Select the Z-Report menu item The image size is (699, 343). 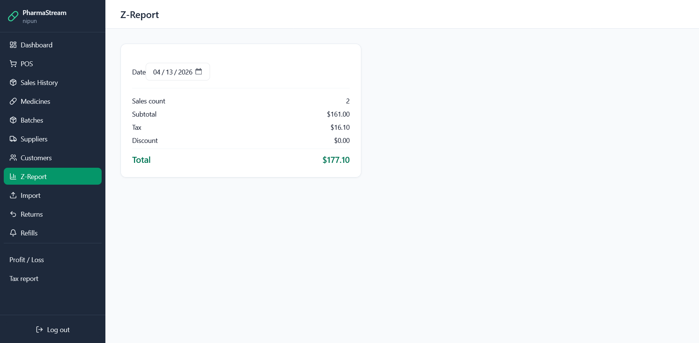pos(34,177)
